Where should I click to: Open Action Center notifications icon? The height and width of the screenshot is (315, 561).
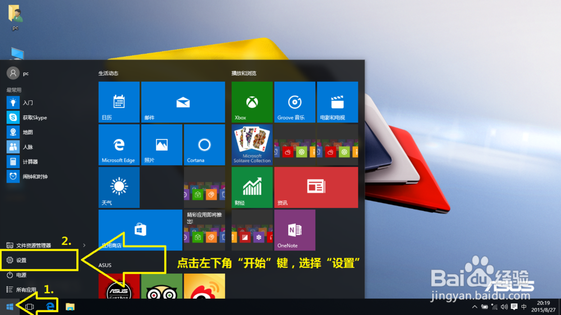[x=514, y=307]
